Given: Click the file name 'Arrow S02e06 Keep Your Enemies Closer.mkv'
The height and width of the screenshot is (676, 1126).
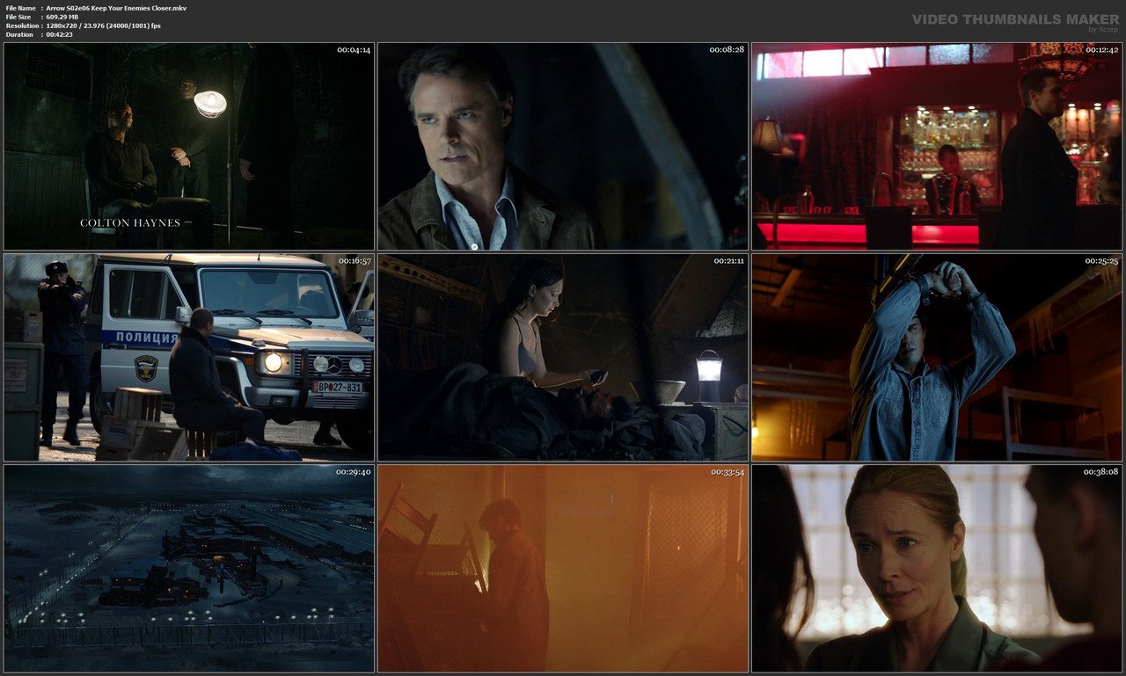Looking at the screenshot, I should pyautogui.click(x=116, y=8).
